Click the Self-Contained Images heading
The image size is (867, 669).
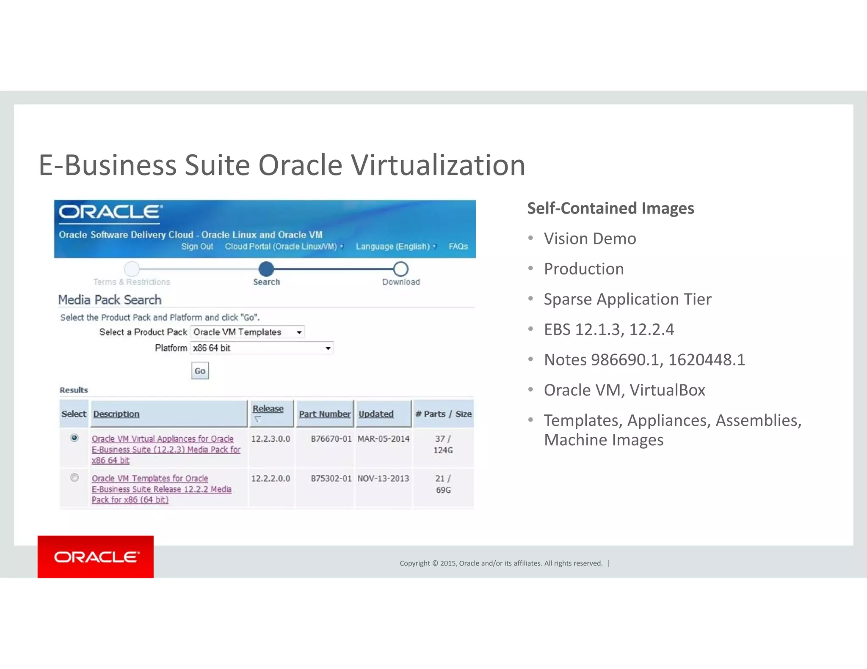[x=610, y=208]
